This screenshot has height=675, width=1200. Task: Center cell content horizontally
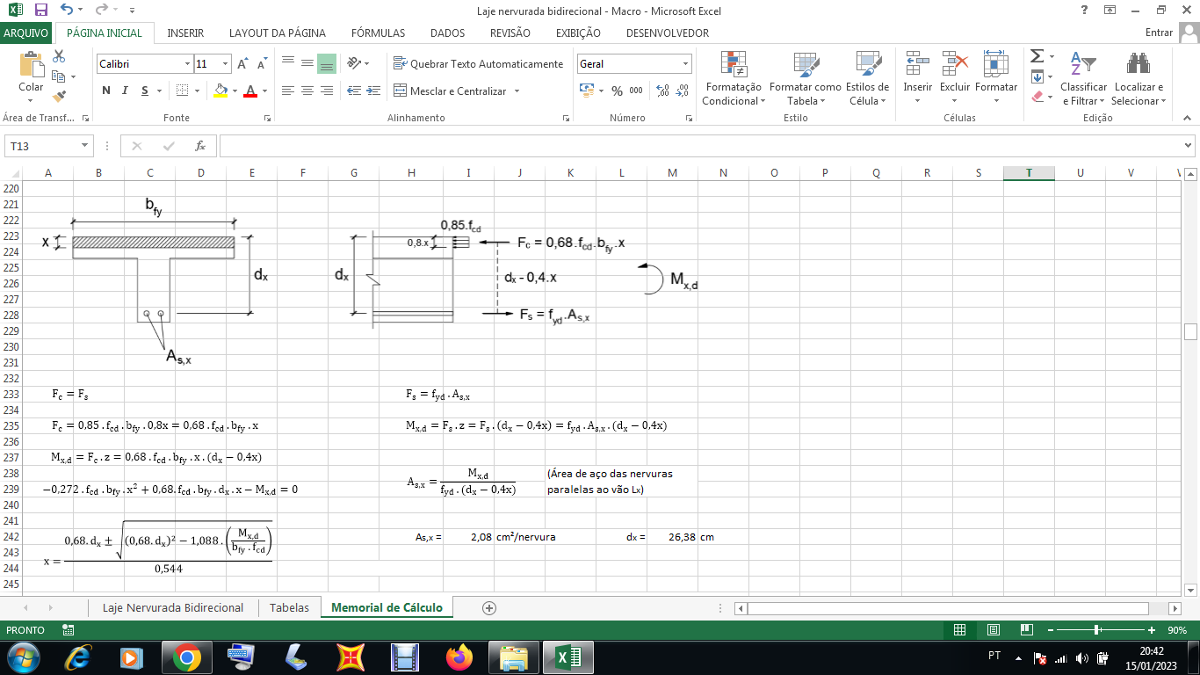point(307,91)
